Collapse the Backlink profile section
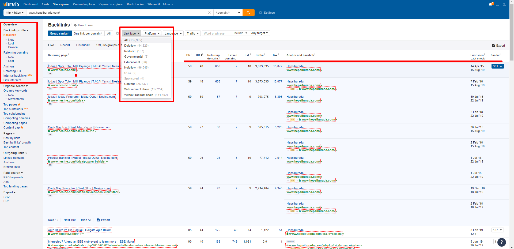The height and width of the screenshot is (249, 514). [16, 30]
